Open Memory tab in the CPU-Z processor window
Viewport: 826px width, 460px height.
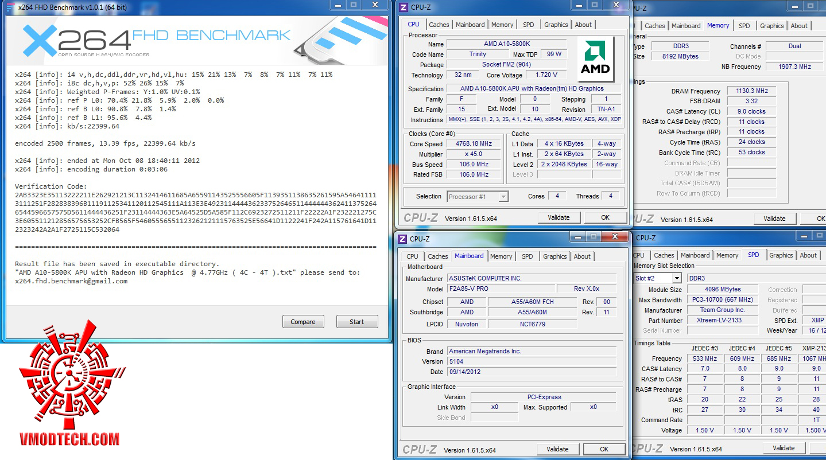tap(502, 25)
